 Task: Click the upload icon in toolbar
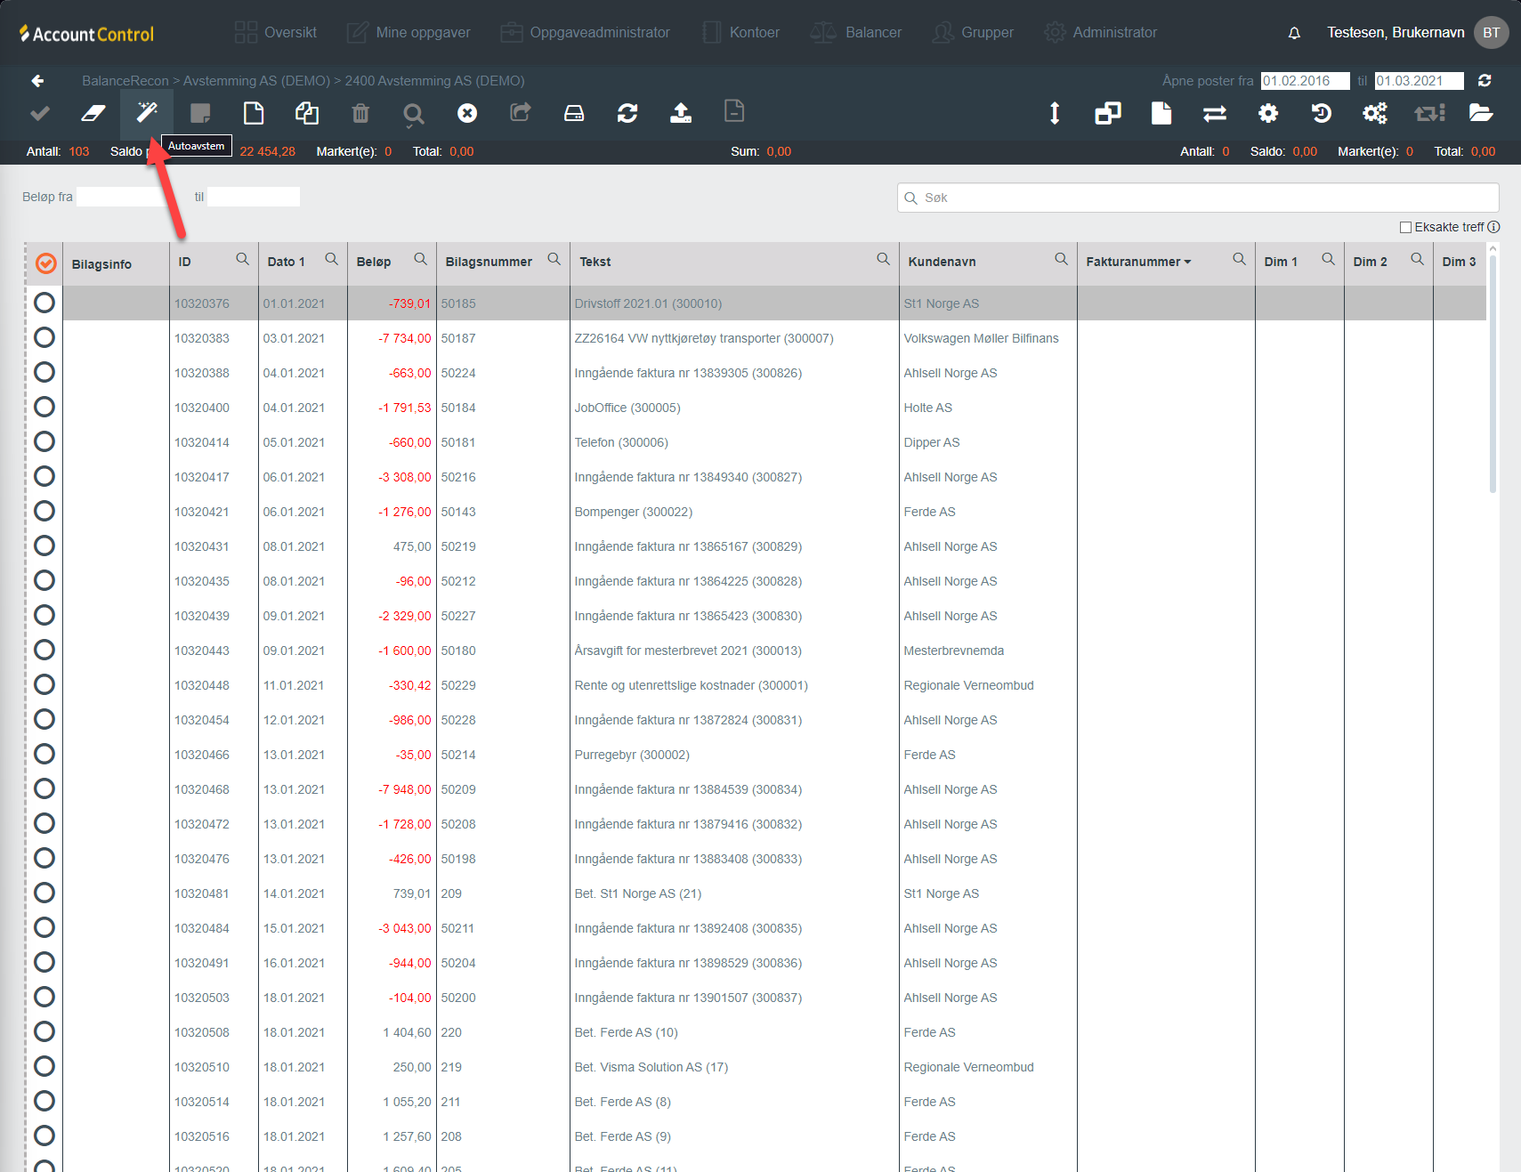[x=681, y=113]
